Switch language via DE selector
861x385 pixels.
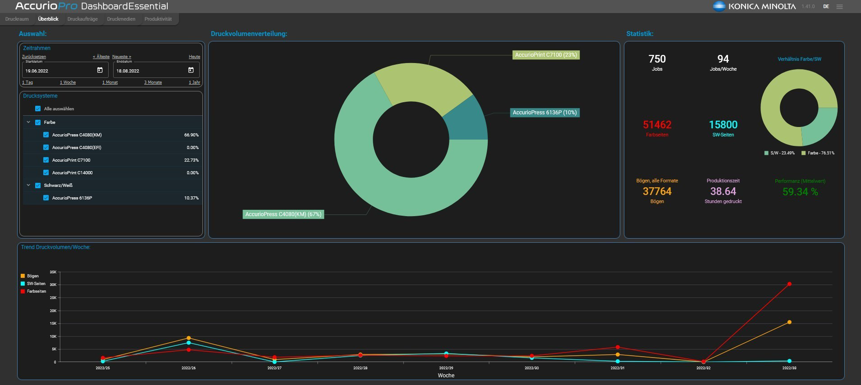click(826, 7)
